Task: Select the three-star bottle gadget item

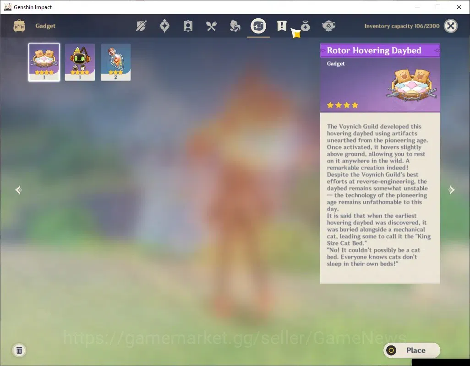Action: tap(116, 62)
